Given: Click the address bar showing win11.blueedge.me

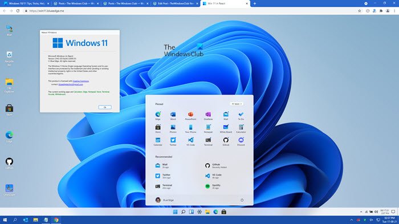Looking at the screenshot, I should coord(190,11).
